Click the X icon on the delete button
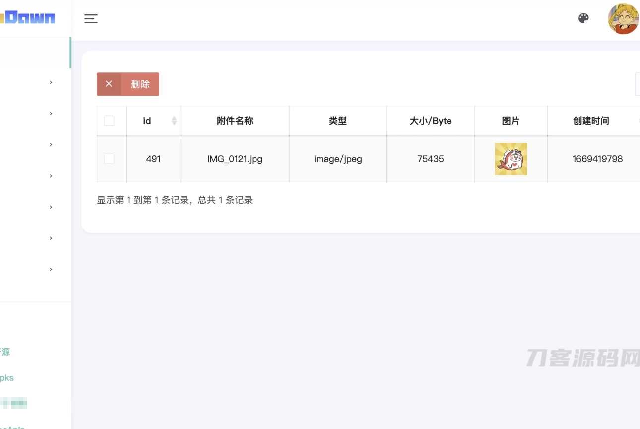The width and height of the screenshot is (640, 429). (109, 84)
